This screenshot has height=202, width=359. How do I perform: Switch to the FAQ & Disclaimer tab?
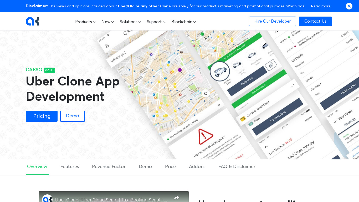[237, 167]
